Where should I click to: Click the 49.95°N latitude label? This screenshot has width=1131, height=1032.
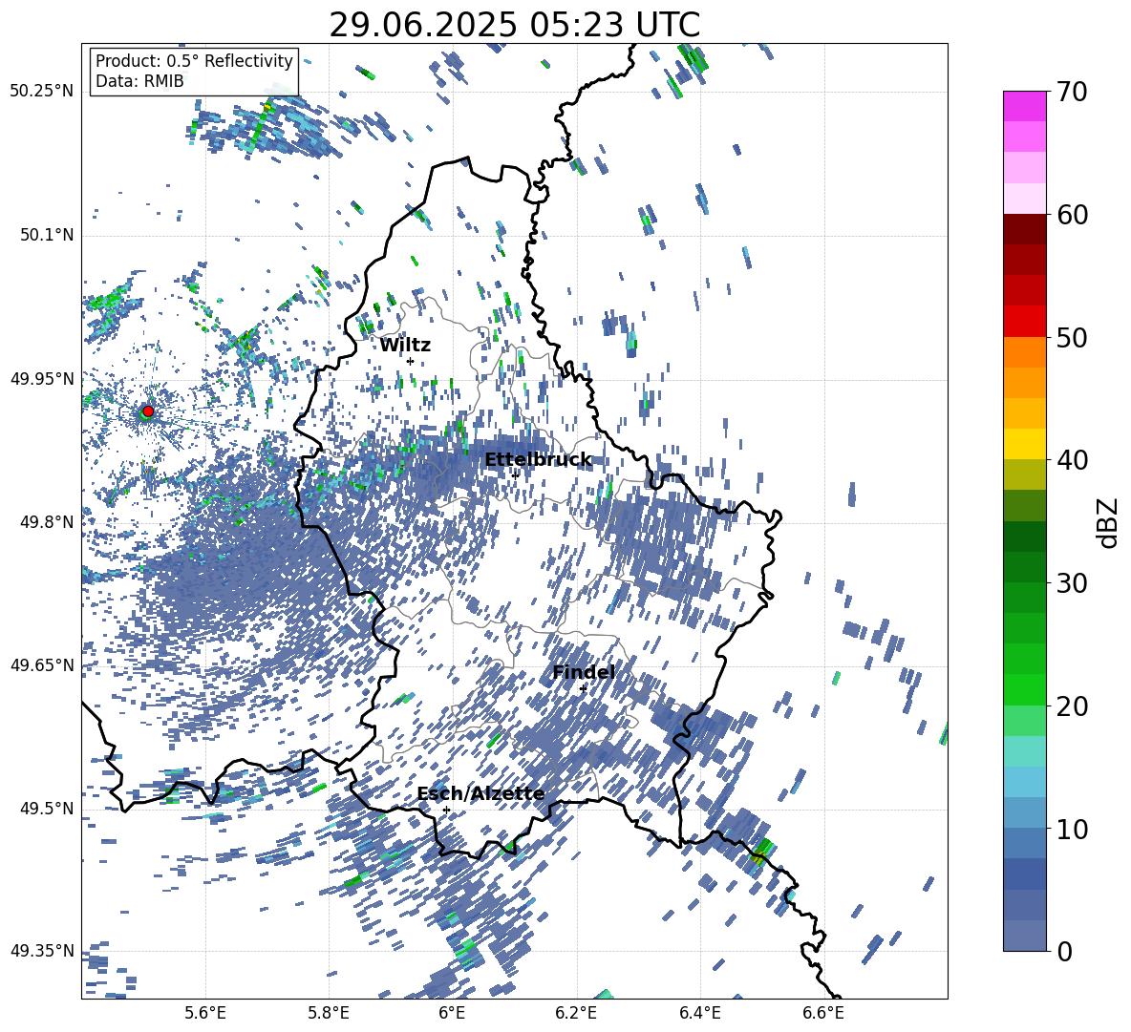click(42, 378)
